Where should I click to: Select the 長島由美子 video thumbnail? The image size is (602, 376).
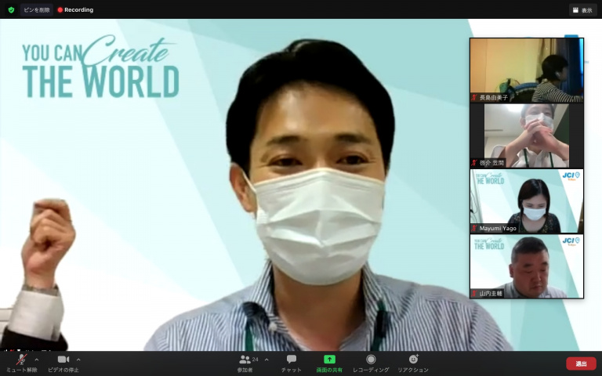[527, 69]
